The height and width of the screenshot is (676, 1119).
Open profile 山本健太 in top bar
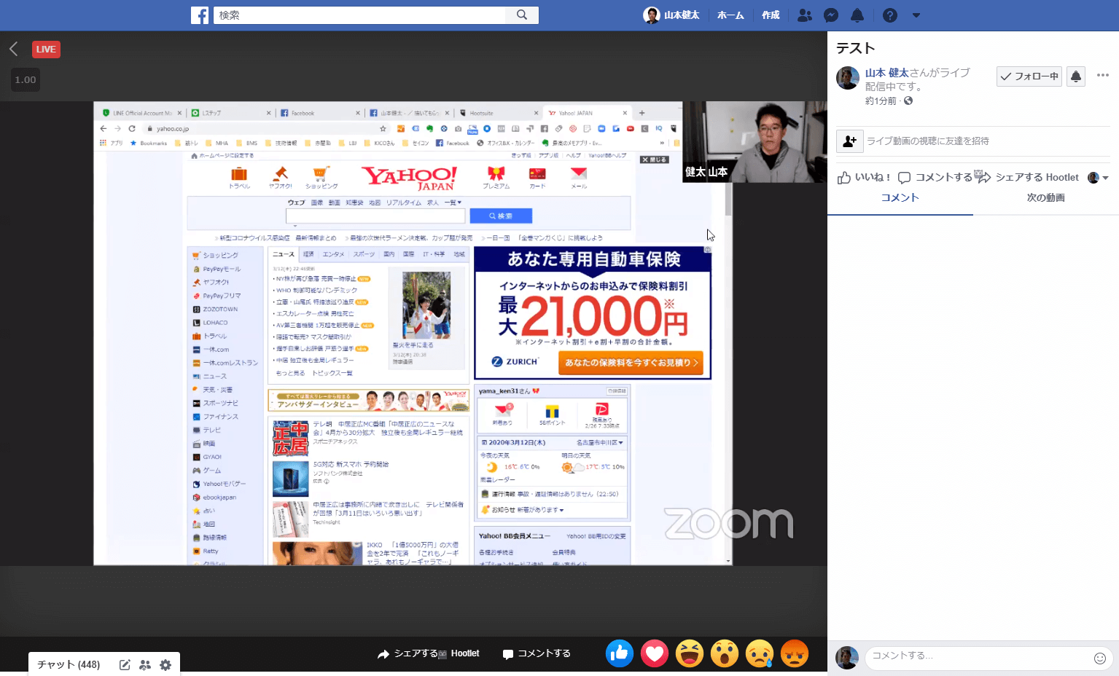671,15
